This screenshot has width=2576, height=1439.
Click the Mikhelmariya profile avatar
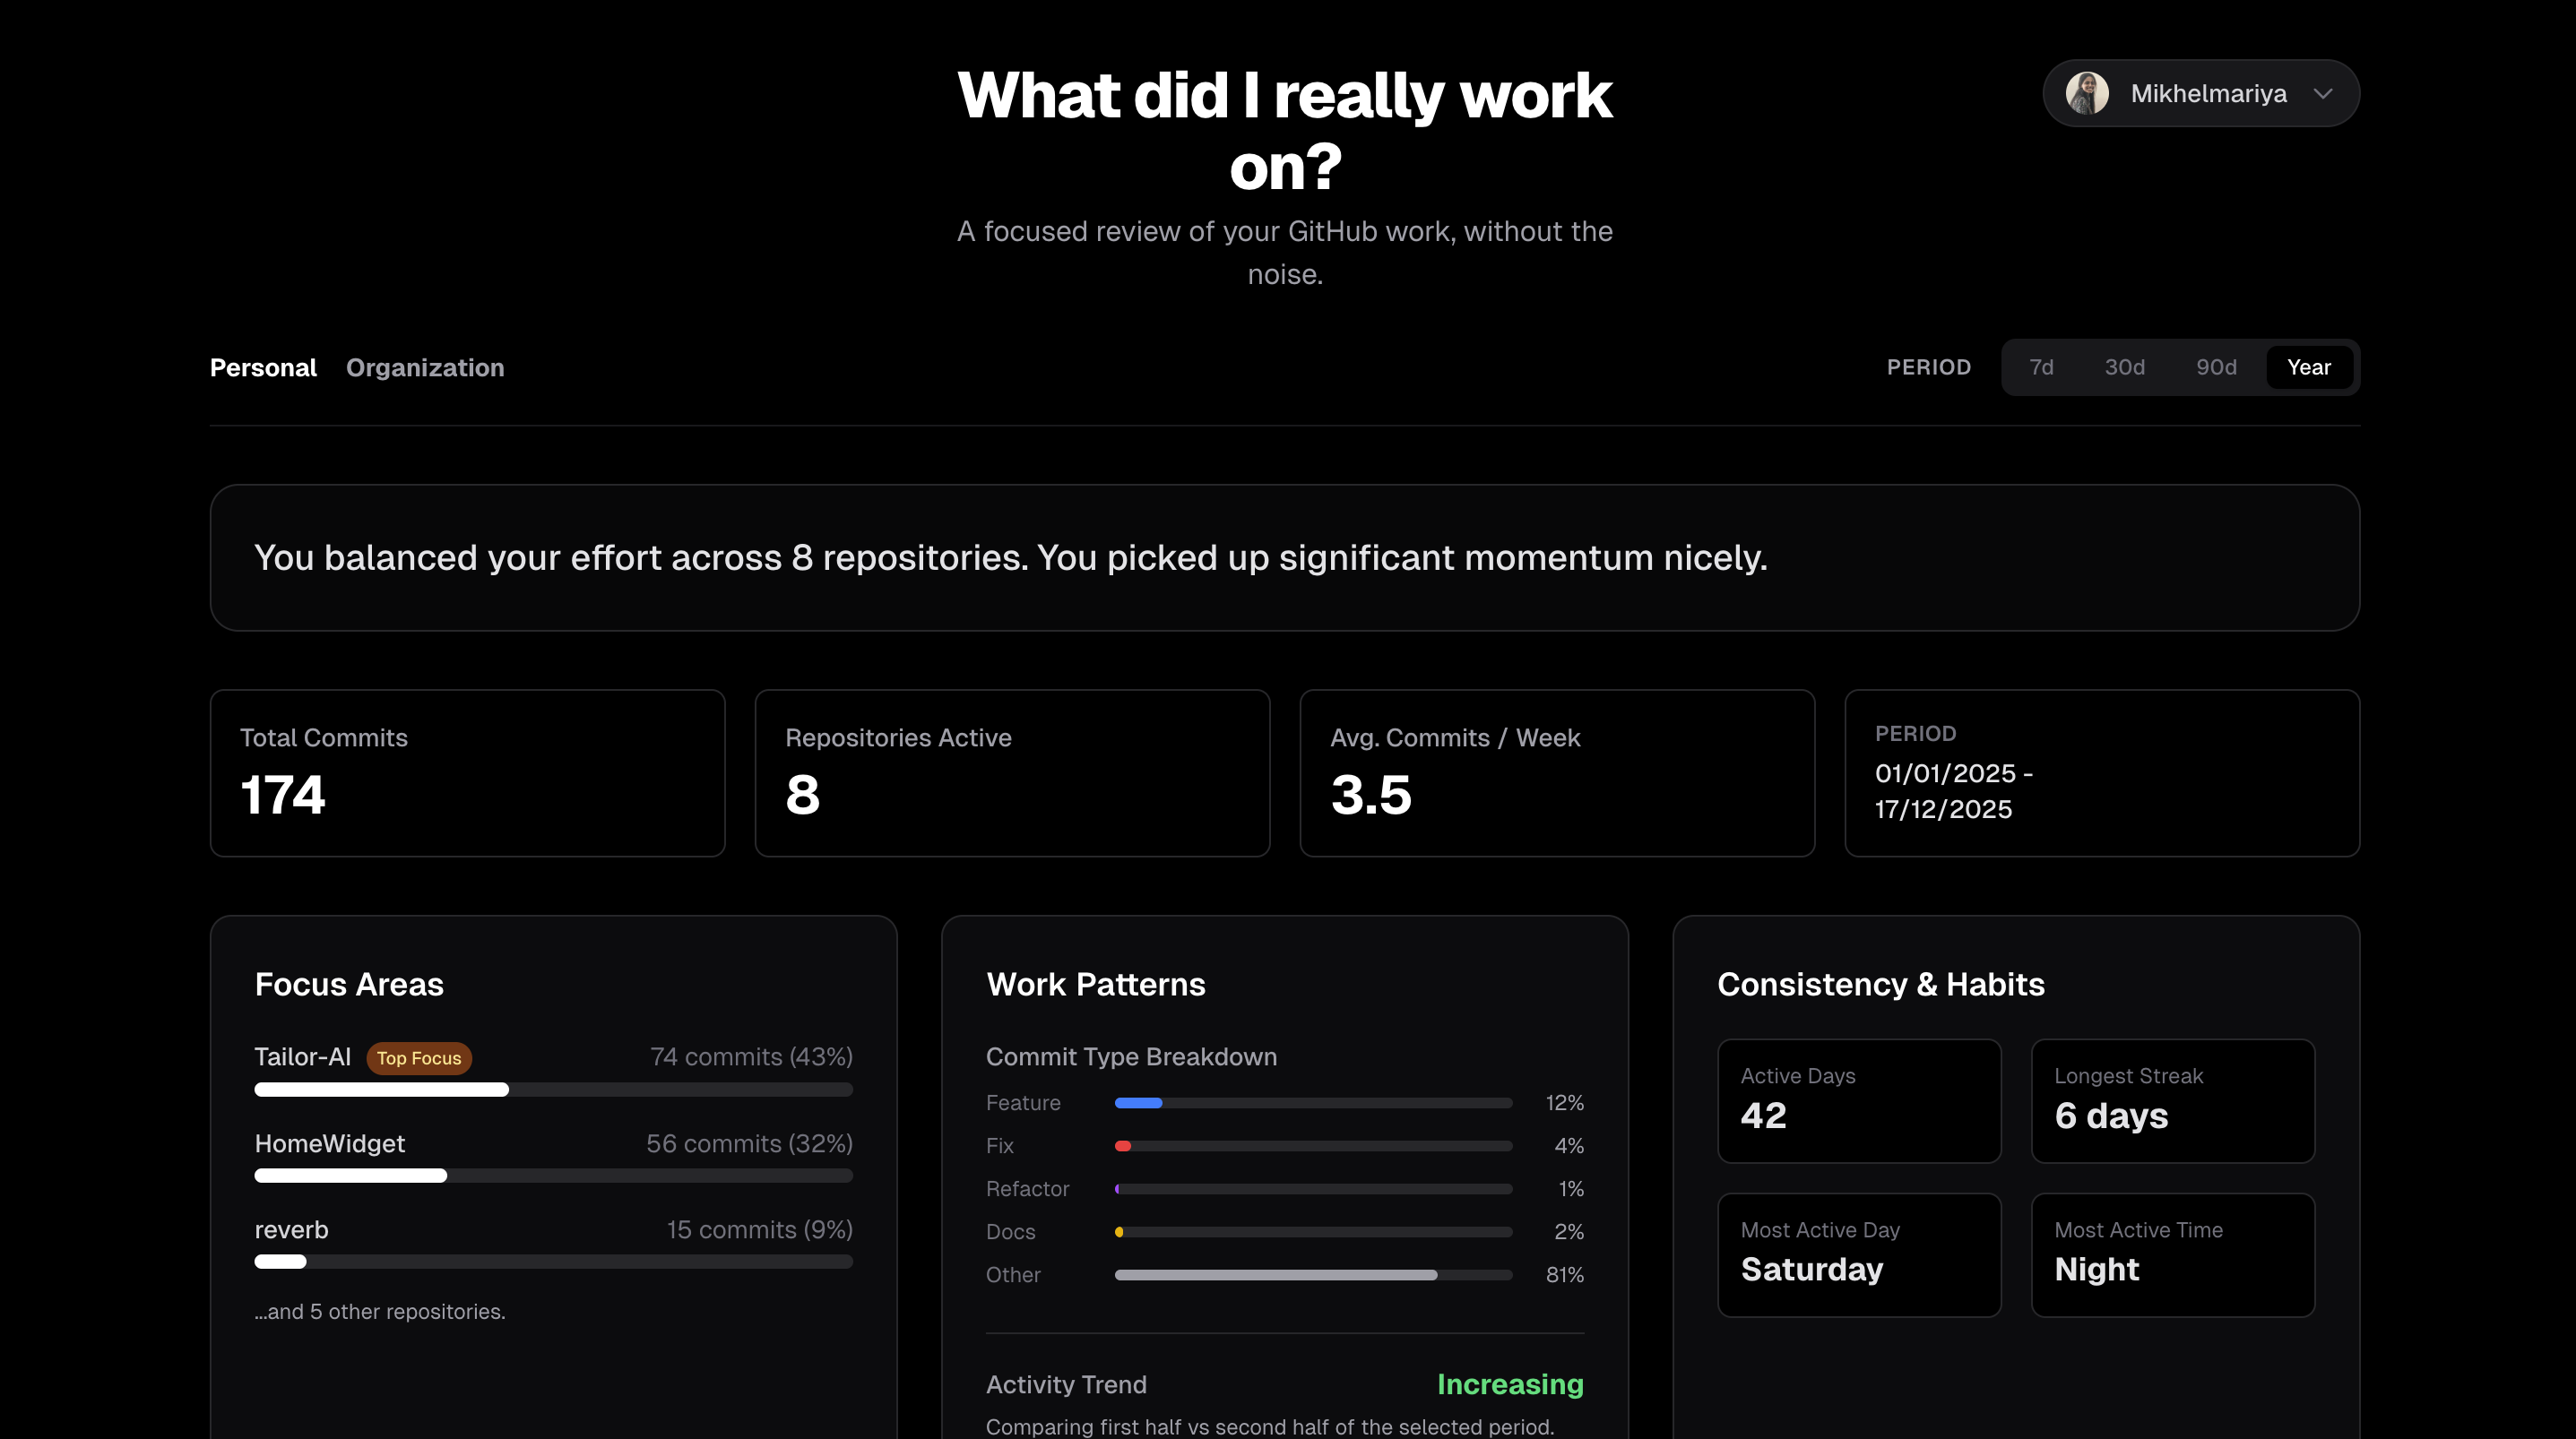2087,93
